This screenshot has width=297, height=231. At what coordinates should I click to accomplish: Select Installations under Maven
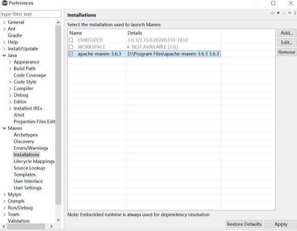[x=26, y=154]
